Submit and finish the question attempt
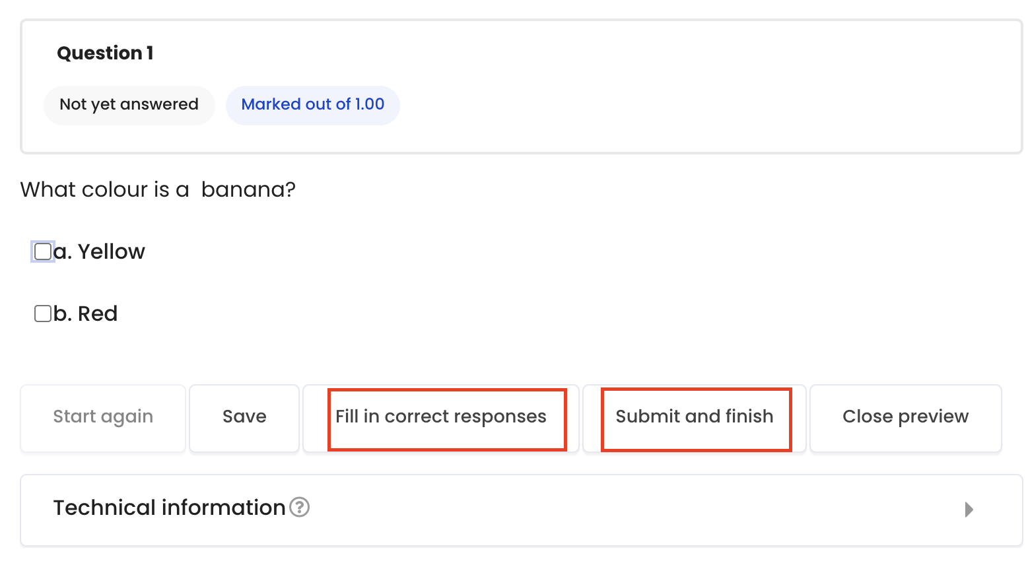 point(695,418)
